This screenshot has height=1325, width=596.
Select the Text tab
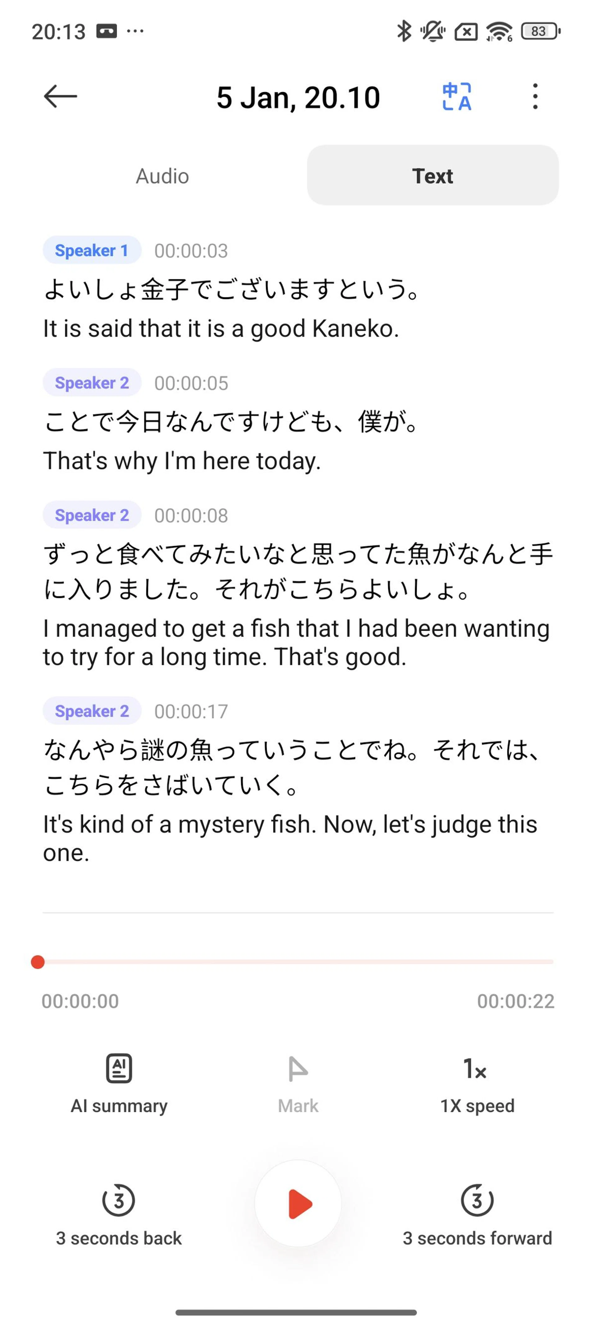tap(432, 176)
